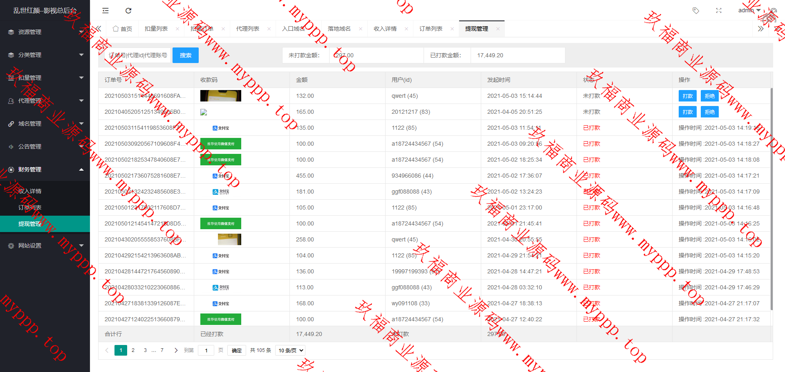Switch to the 代理列表 tab
The image size is (785, 372).
coord(247,29)
